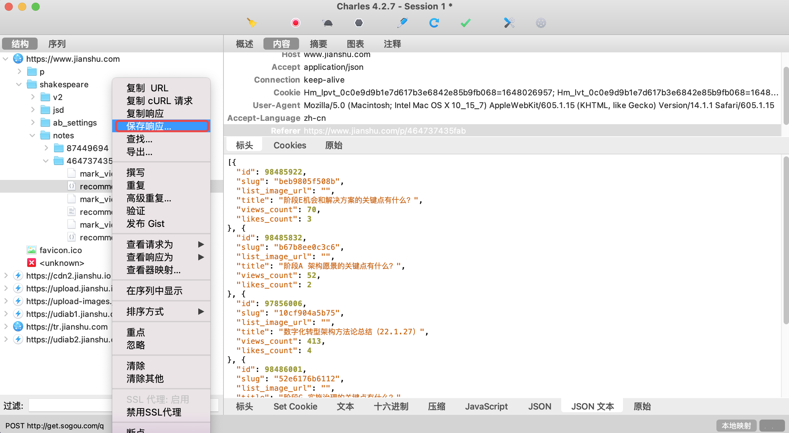This screenshot has height=433, width=789.
Task: Switch response view to JSON tab
Action: point(539,406)
